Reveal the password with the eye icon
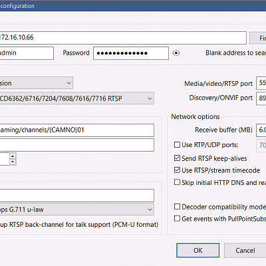The image size is (266, 266). point(176,53)
